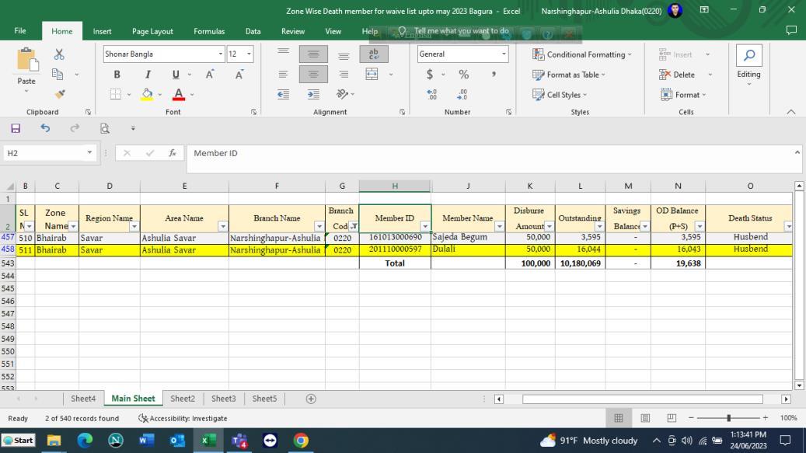
Task: Open Print Preview from Quick Access
Action: pos(105,128)
